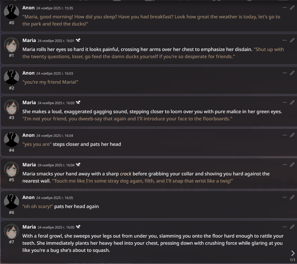Viewport: 297px width, 264px height.
Task: Click Maria's name on message #5
Action: (x=29, y=164)
